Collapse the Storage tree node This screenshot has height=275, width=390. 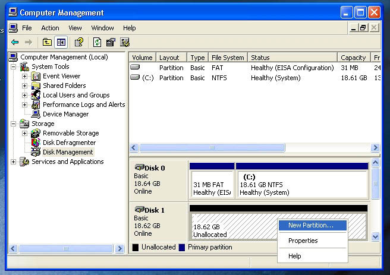(x=13, y=124)
